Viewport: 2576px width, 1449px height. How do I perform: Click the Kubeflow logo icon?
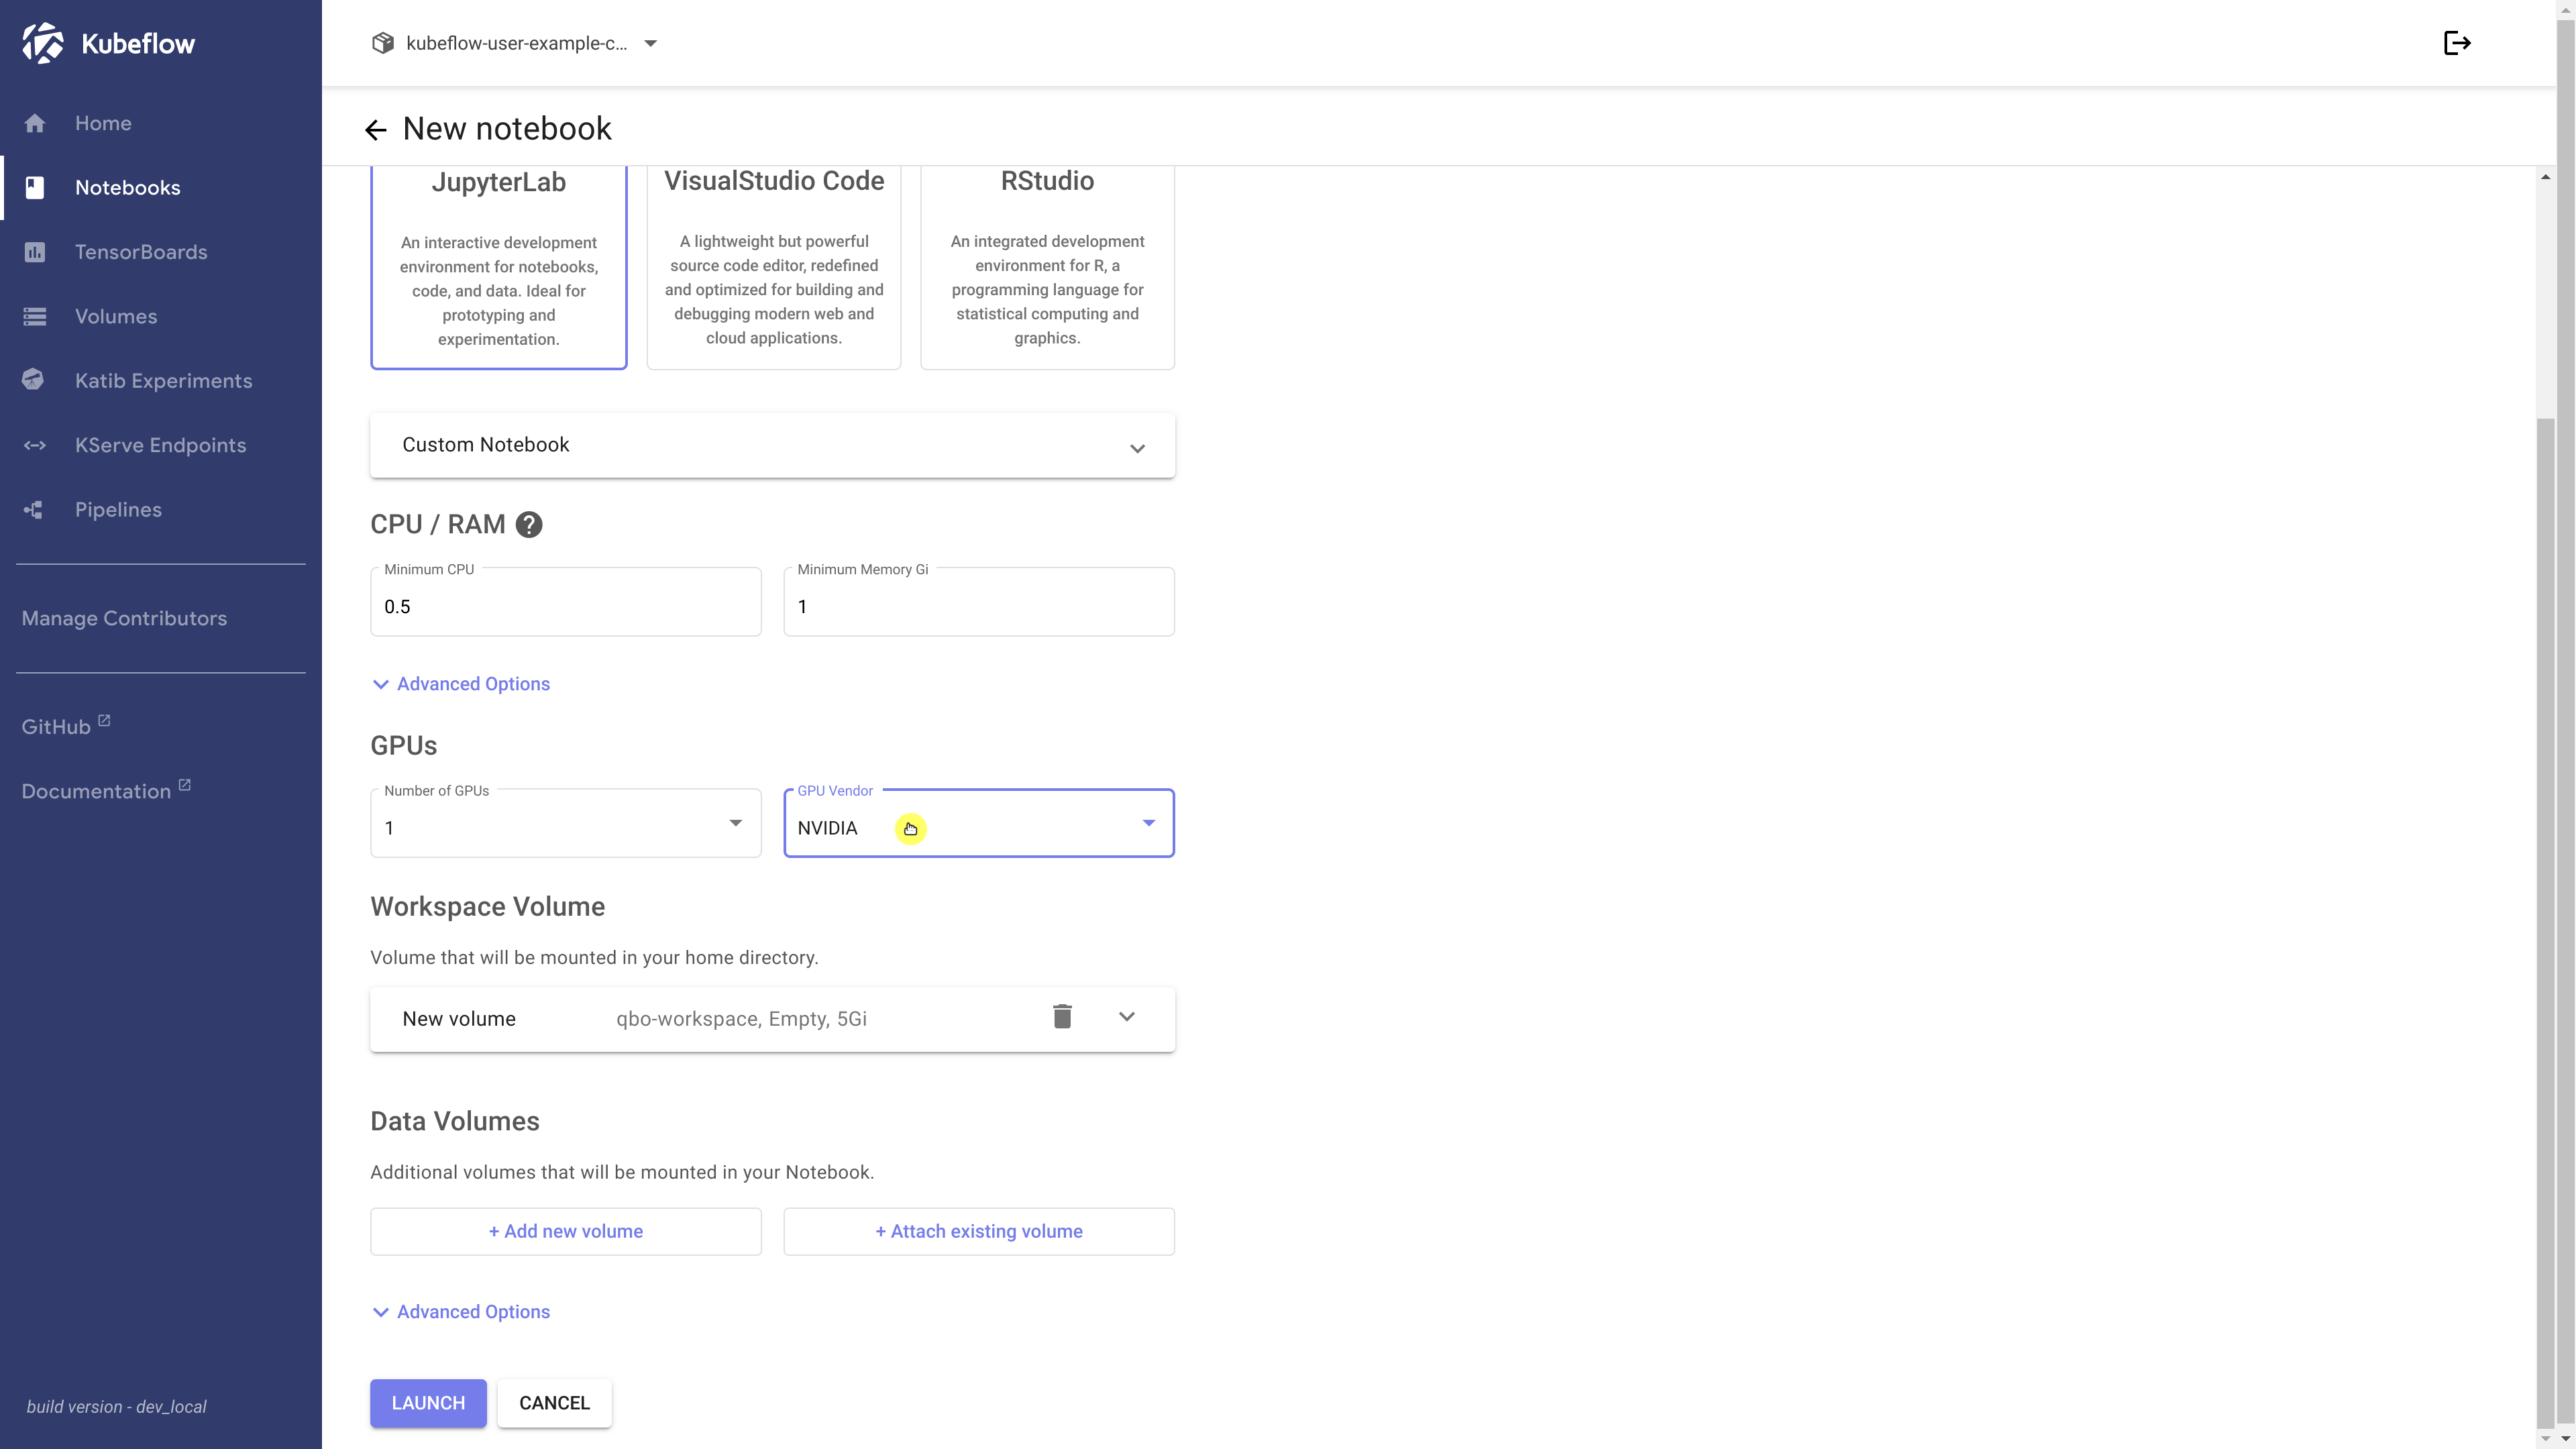[x=43, y=43]
